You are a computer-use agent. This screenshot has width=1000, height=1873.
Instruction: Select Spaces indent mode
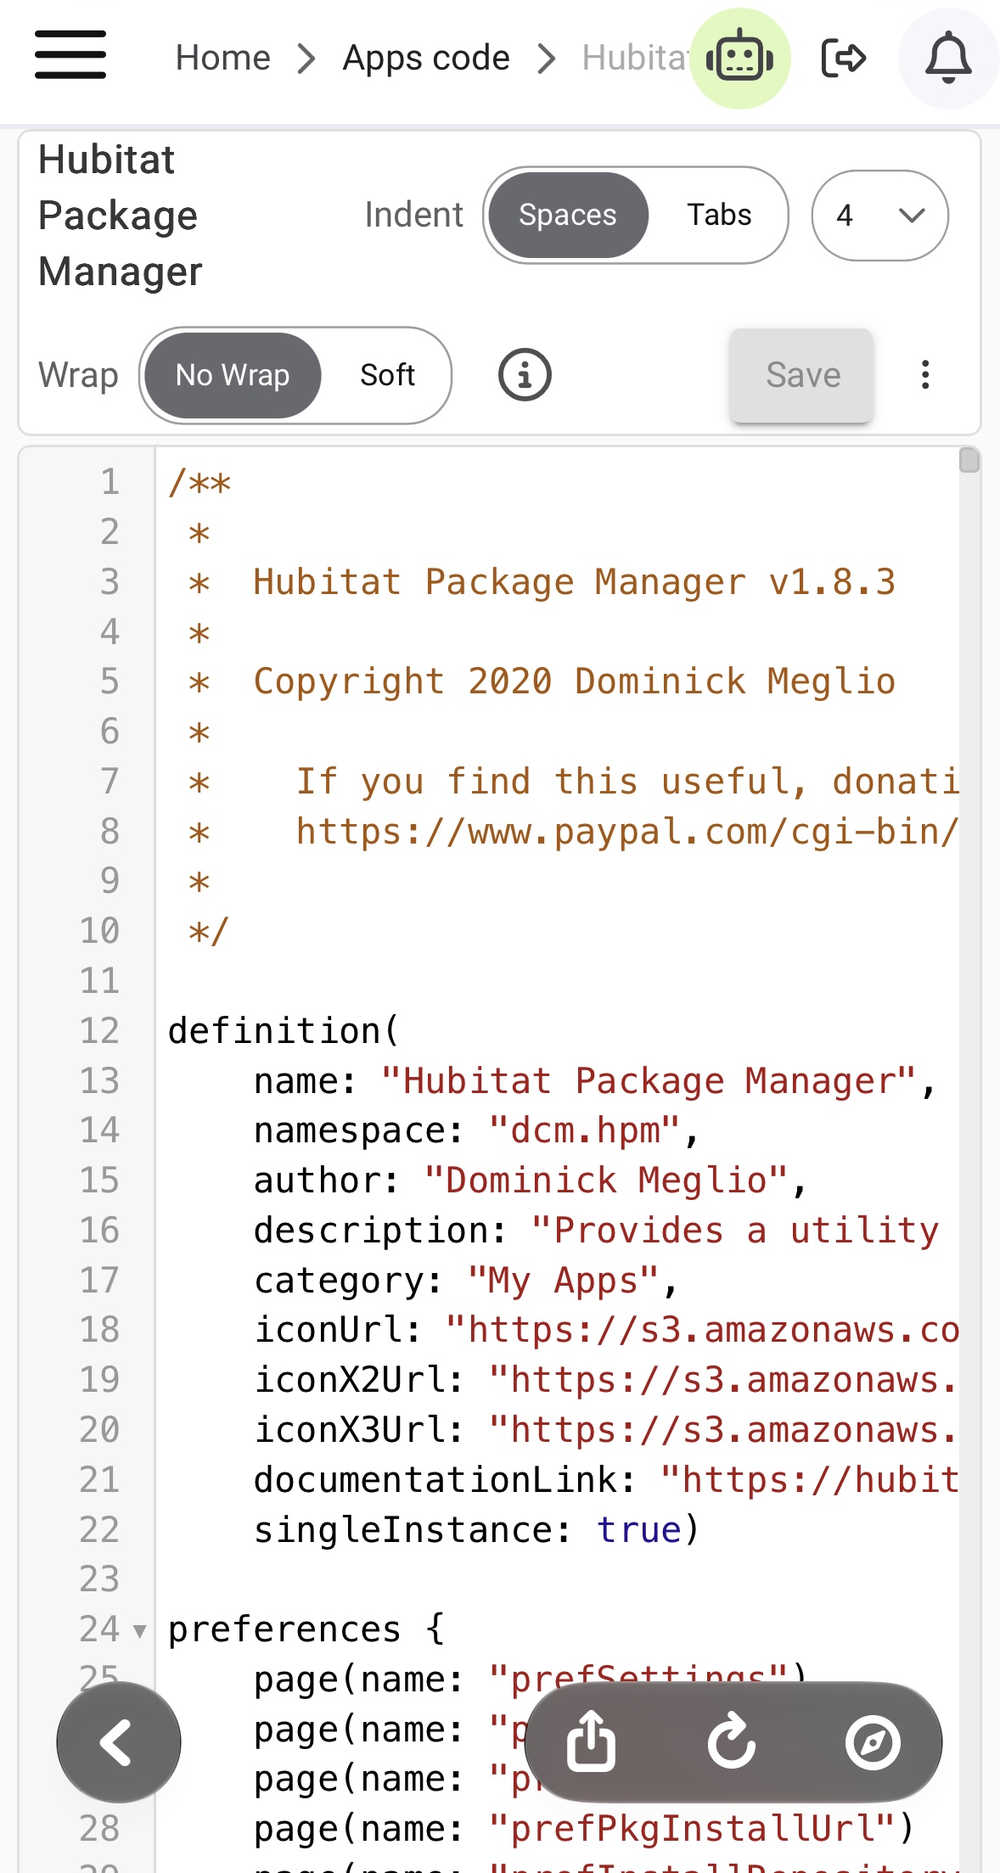(568, 215)
